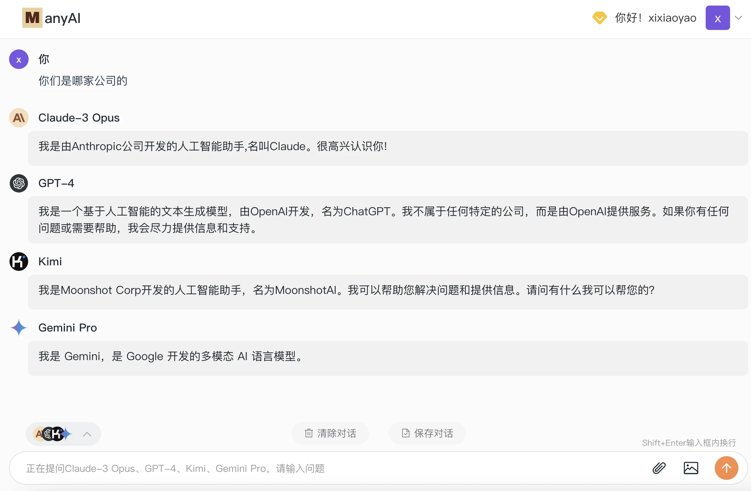Image resolution: width=751 pixels, height=491 pixels.
Task: Click the question input field
Action: [x=314, y=468]
